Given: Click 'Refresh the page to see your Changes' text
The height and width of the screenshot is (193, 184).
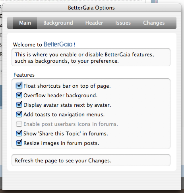Looking at the screenshot, I should (x=63, y=160).
